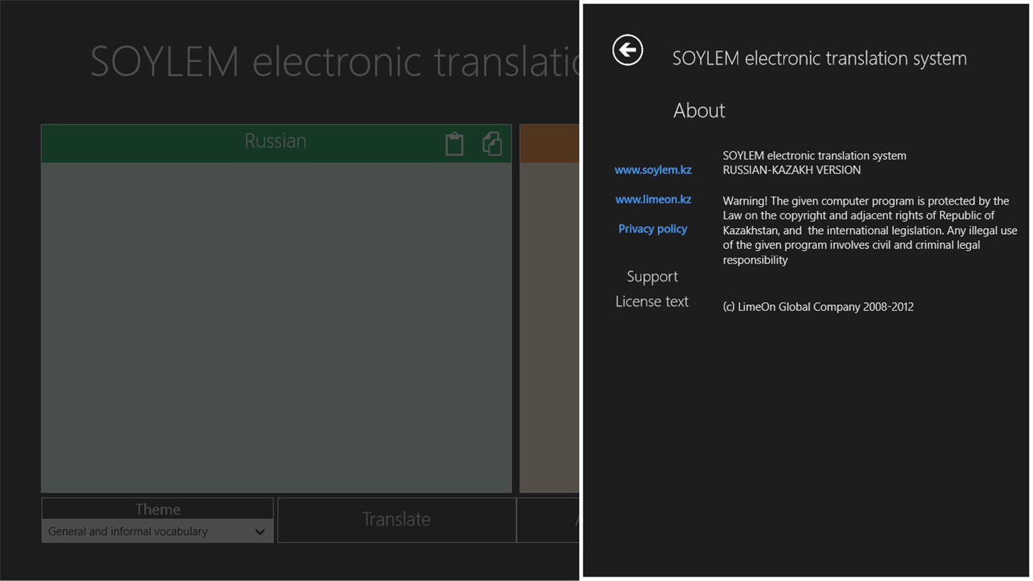Click the Translate button
The width and height of the screenshot is (1033, 581).
point(397,519)
